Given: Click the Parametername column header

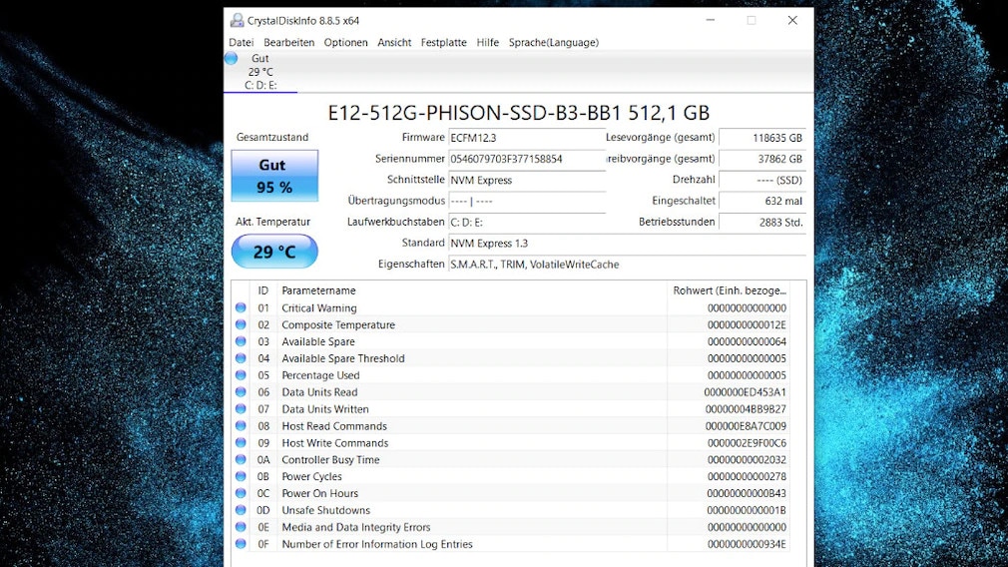Looking at the screenshot, I should 318,290.
